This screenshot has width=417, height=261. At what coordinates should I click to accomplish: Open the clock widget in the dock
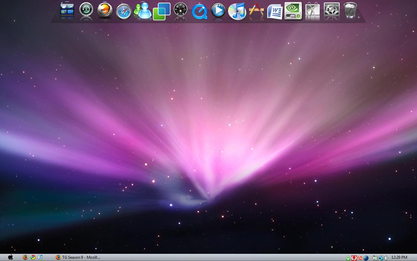(x=181, y=10)
